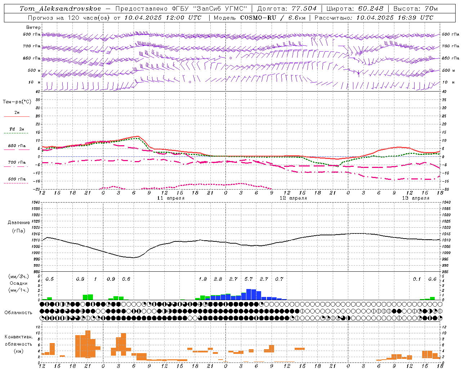The height and width of the screenshot is (369, 461).
Task: Click the Осадки precipitation panel label
Action: 19,283
